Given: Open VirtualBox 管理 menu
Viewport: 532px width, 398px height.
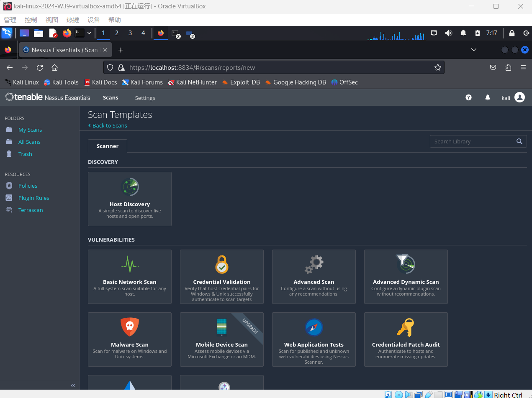Looking at the screenshot, I should click(10, 20).
